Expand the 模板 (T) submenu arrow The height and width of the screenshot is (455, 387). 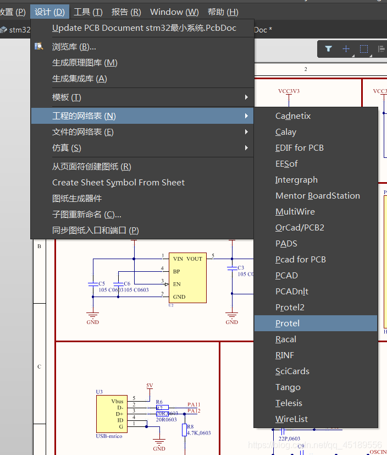[246, 97]
